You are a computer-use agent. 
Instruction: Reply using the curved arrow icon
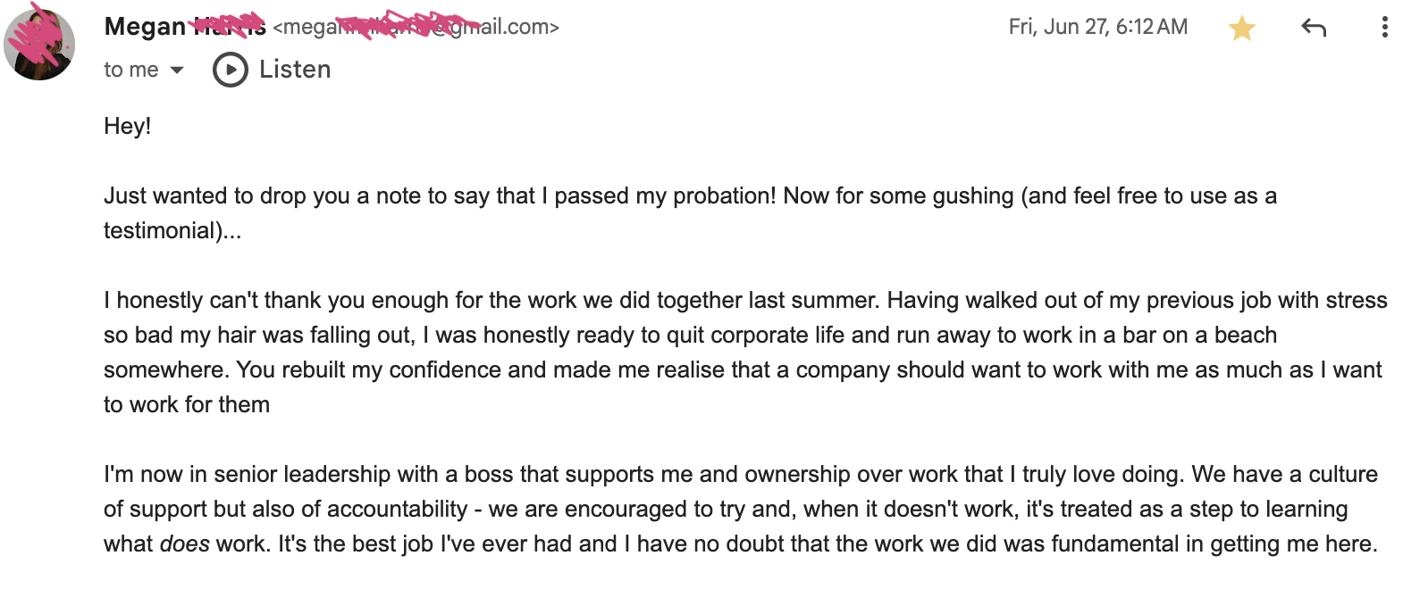pyautogui.click(x=1313, y=28)
